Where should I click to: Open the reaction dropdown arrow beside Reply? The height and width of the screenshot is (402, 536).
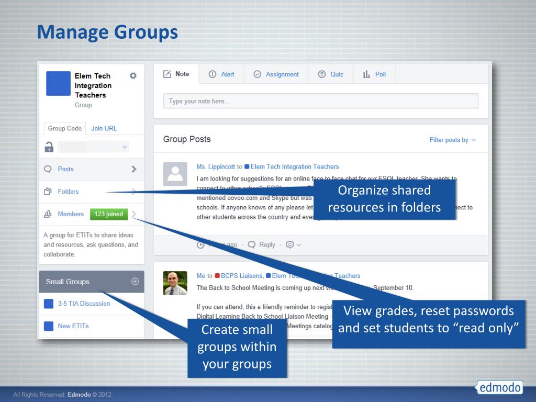[299, 245]
